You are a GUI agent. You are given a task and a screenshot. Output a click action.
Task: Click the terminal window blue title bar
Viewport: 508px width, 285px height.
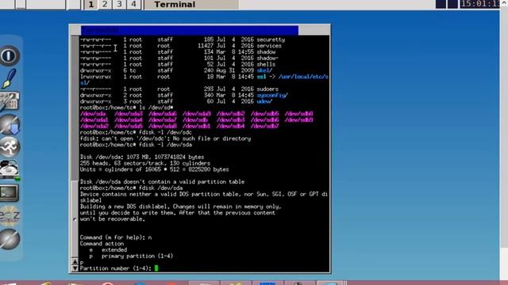[190, 30]
